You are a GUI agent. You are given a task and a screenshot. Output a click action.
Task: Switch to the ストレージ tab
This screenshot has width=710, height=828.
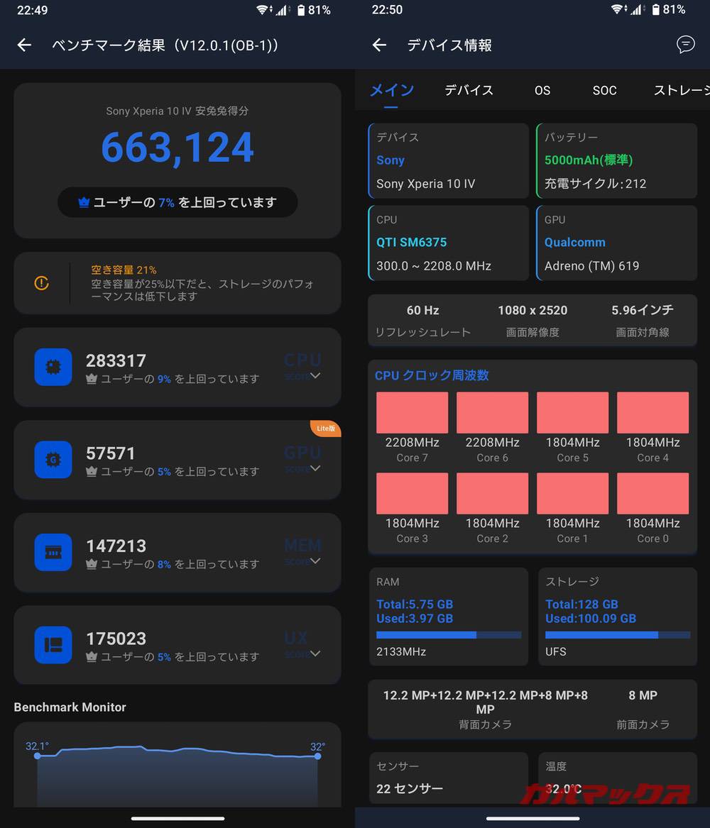pyautogui.click(x=682, y=90)
